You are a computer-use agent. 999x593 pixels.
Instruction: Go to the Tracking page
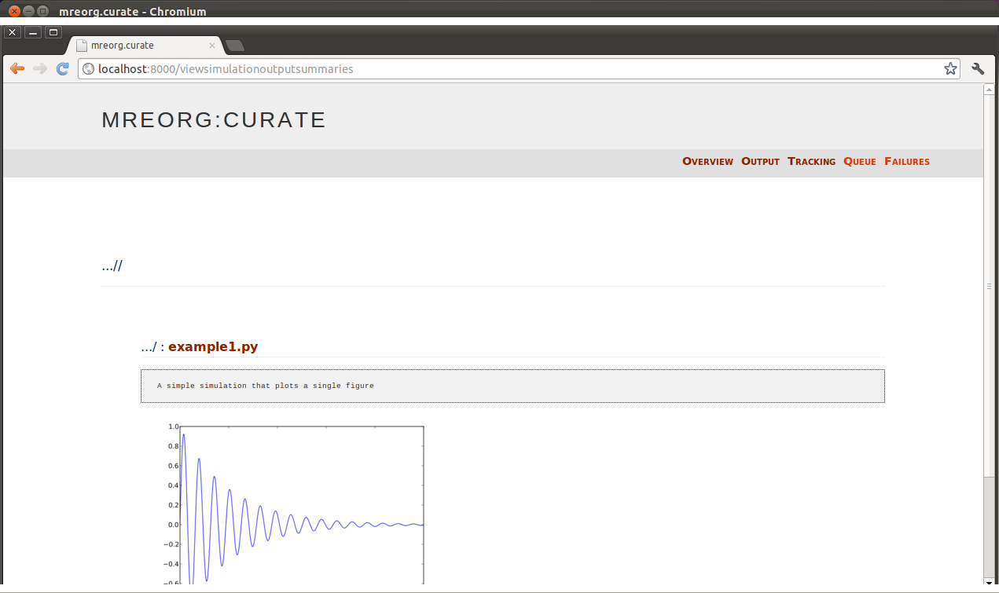click(x=811, y=161)
